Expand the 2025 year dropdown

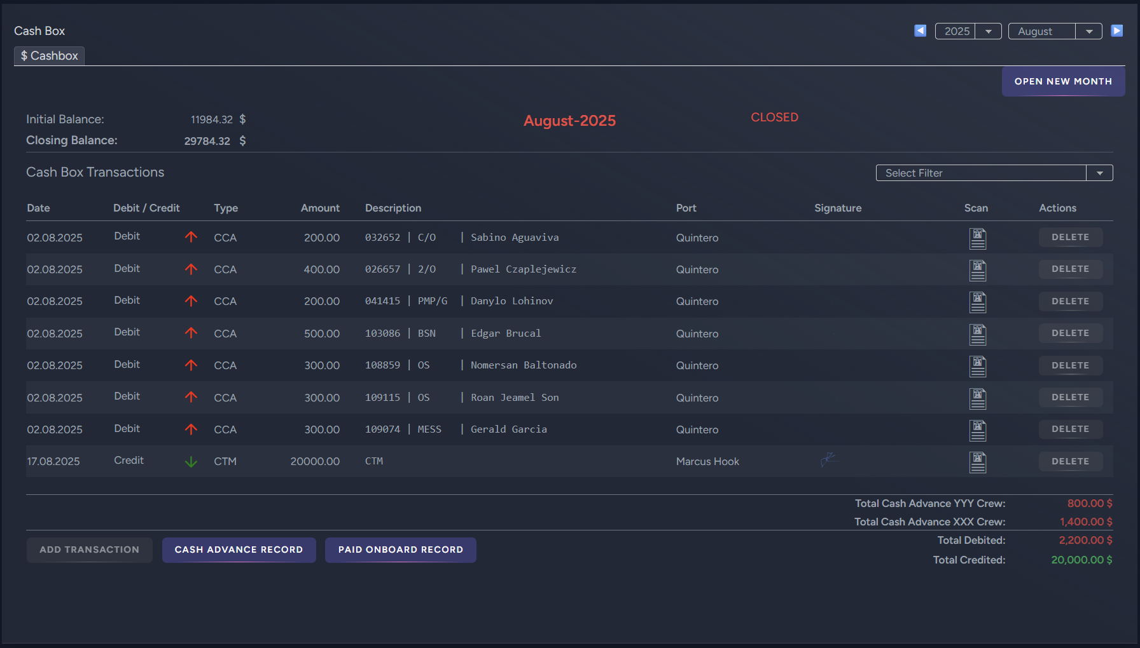pos(988,31)
